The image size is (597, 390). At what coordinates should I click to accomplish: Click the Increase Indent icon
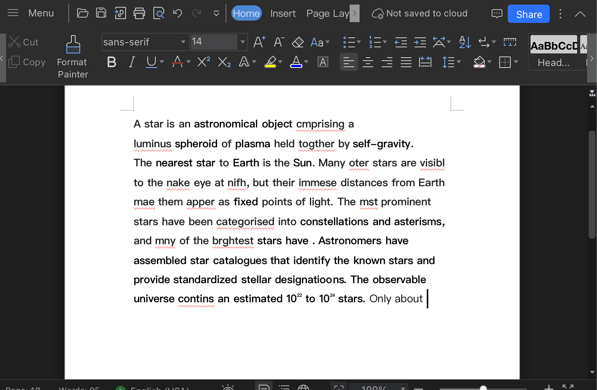pyautogui.click(x=420, y=42)
